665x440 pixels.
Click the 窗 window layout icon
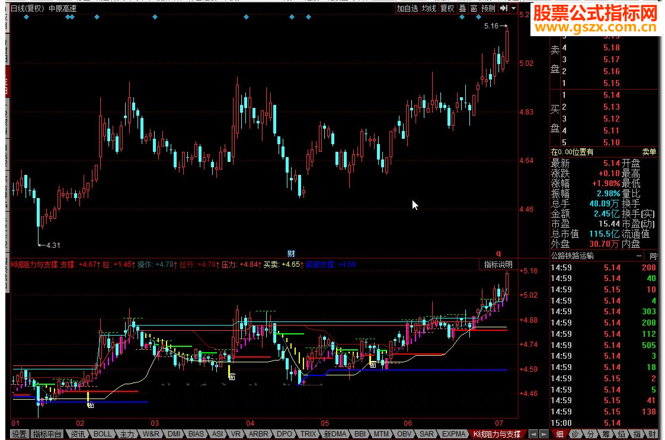[473, 8]
